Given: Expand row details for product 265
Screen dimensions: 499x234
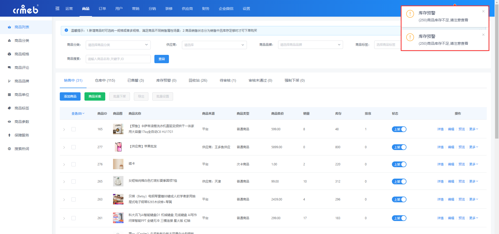Looking at the screenshot, I should pyautogui.click(x=64, y=181).
